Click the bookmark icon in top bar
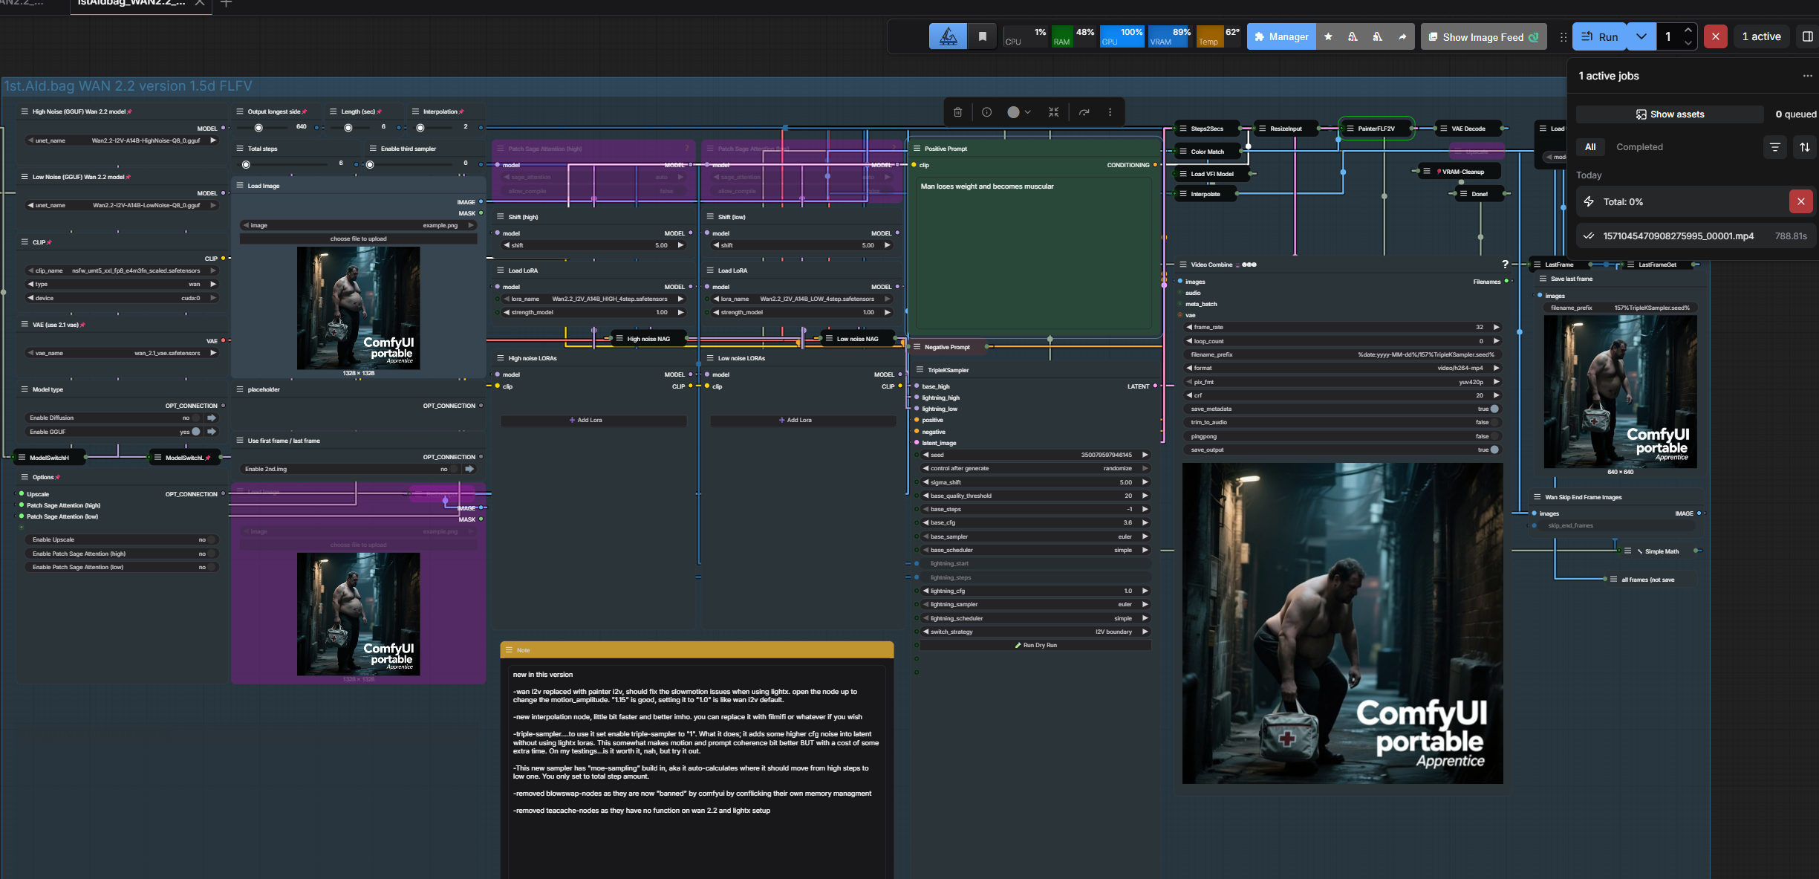 pos(982,36)
